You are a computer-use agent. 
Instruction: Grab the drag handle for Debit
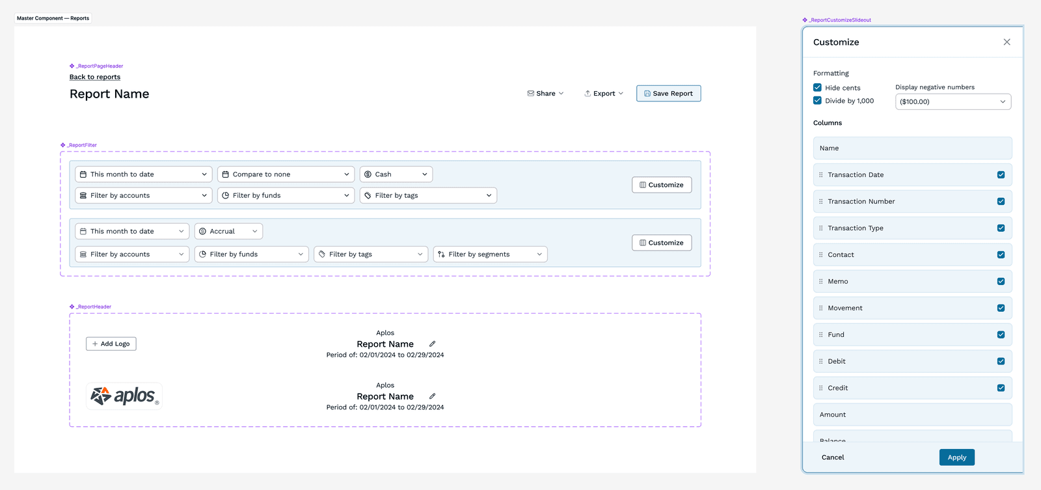(820, 362)
